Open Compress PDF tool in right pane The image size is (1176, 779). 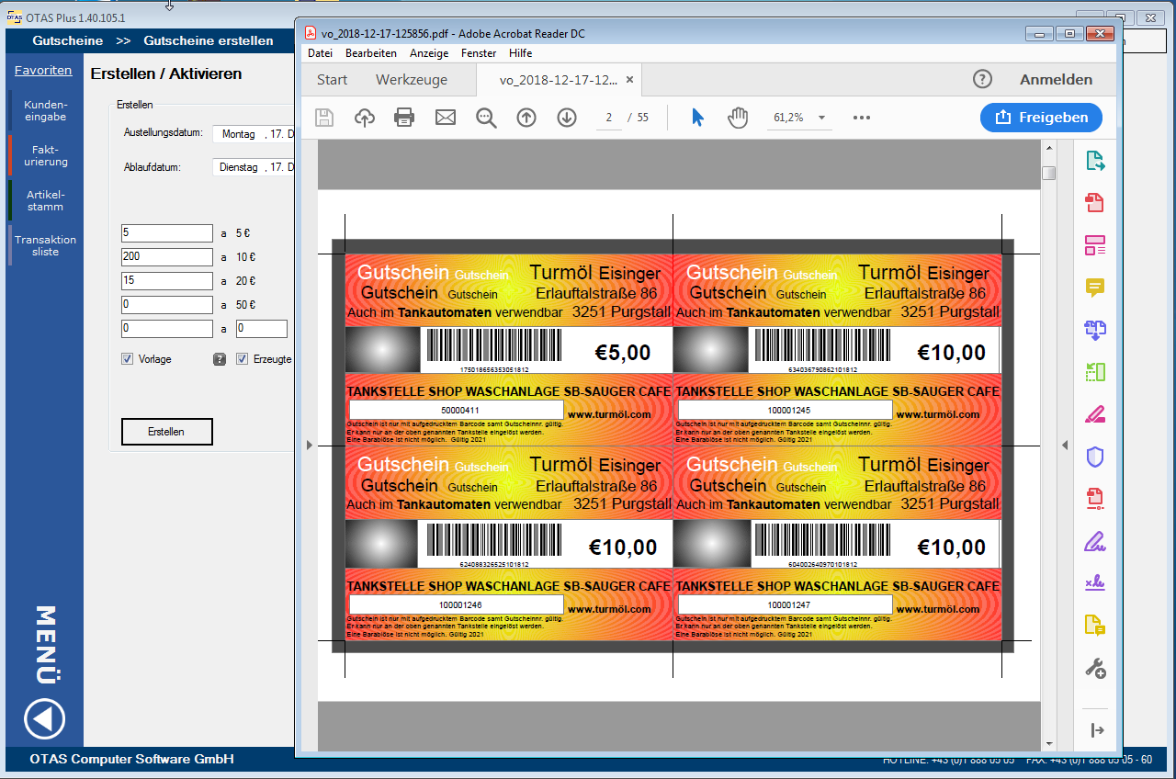click(1095, 499)
